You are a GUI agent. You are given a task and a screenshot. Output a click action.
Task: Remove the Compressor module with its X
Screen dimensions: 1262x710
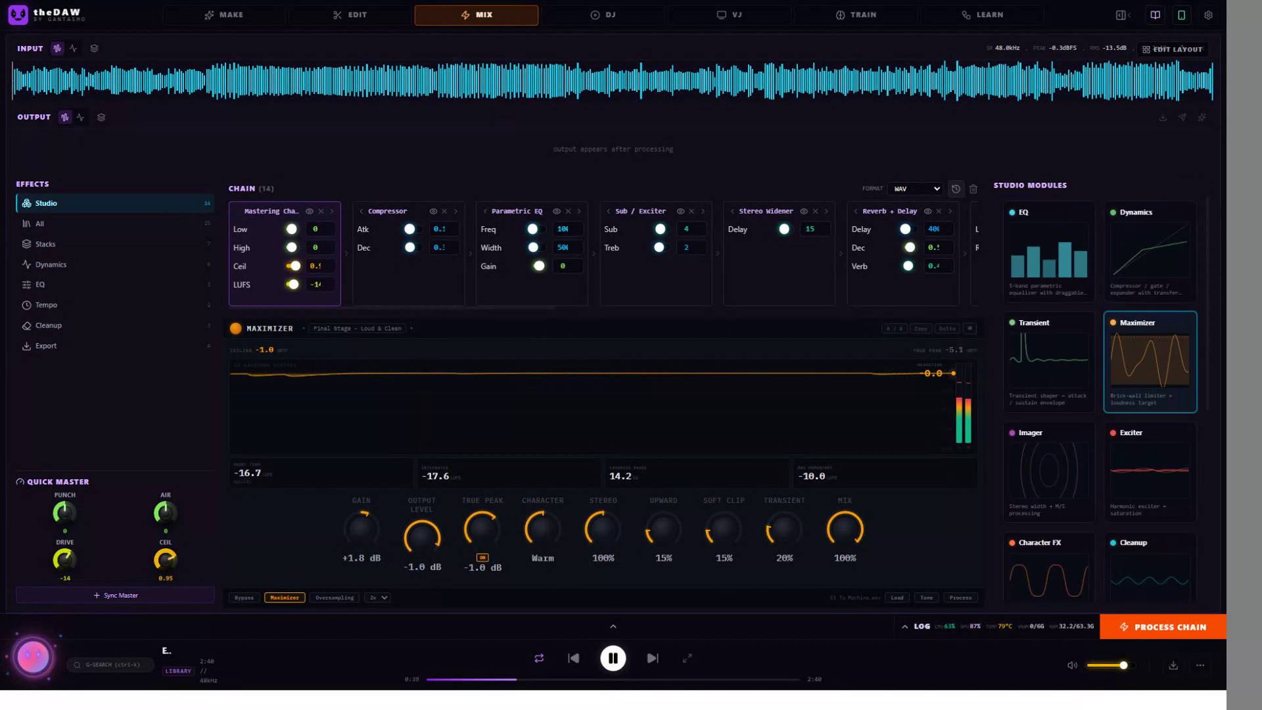point(444,212)
